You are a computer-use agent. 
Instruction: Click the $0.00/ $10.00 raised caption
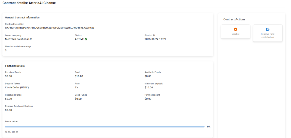point(12,132)
